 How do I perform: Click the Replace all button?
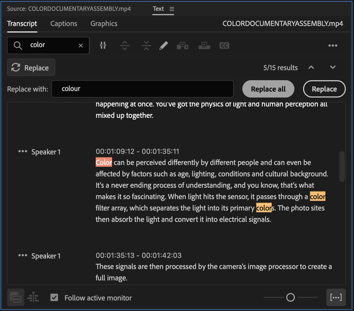pyautogui.click(x=268, y=89)
